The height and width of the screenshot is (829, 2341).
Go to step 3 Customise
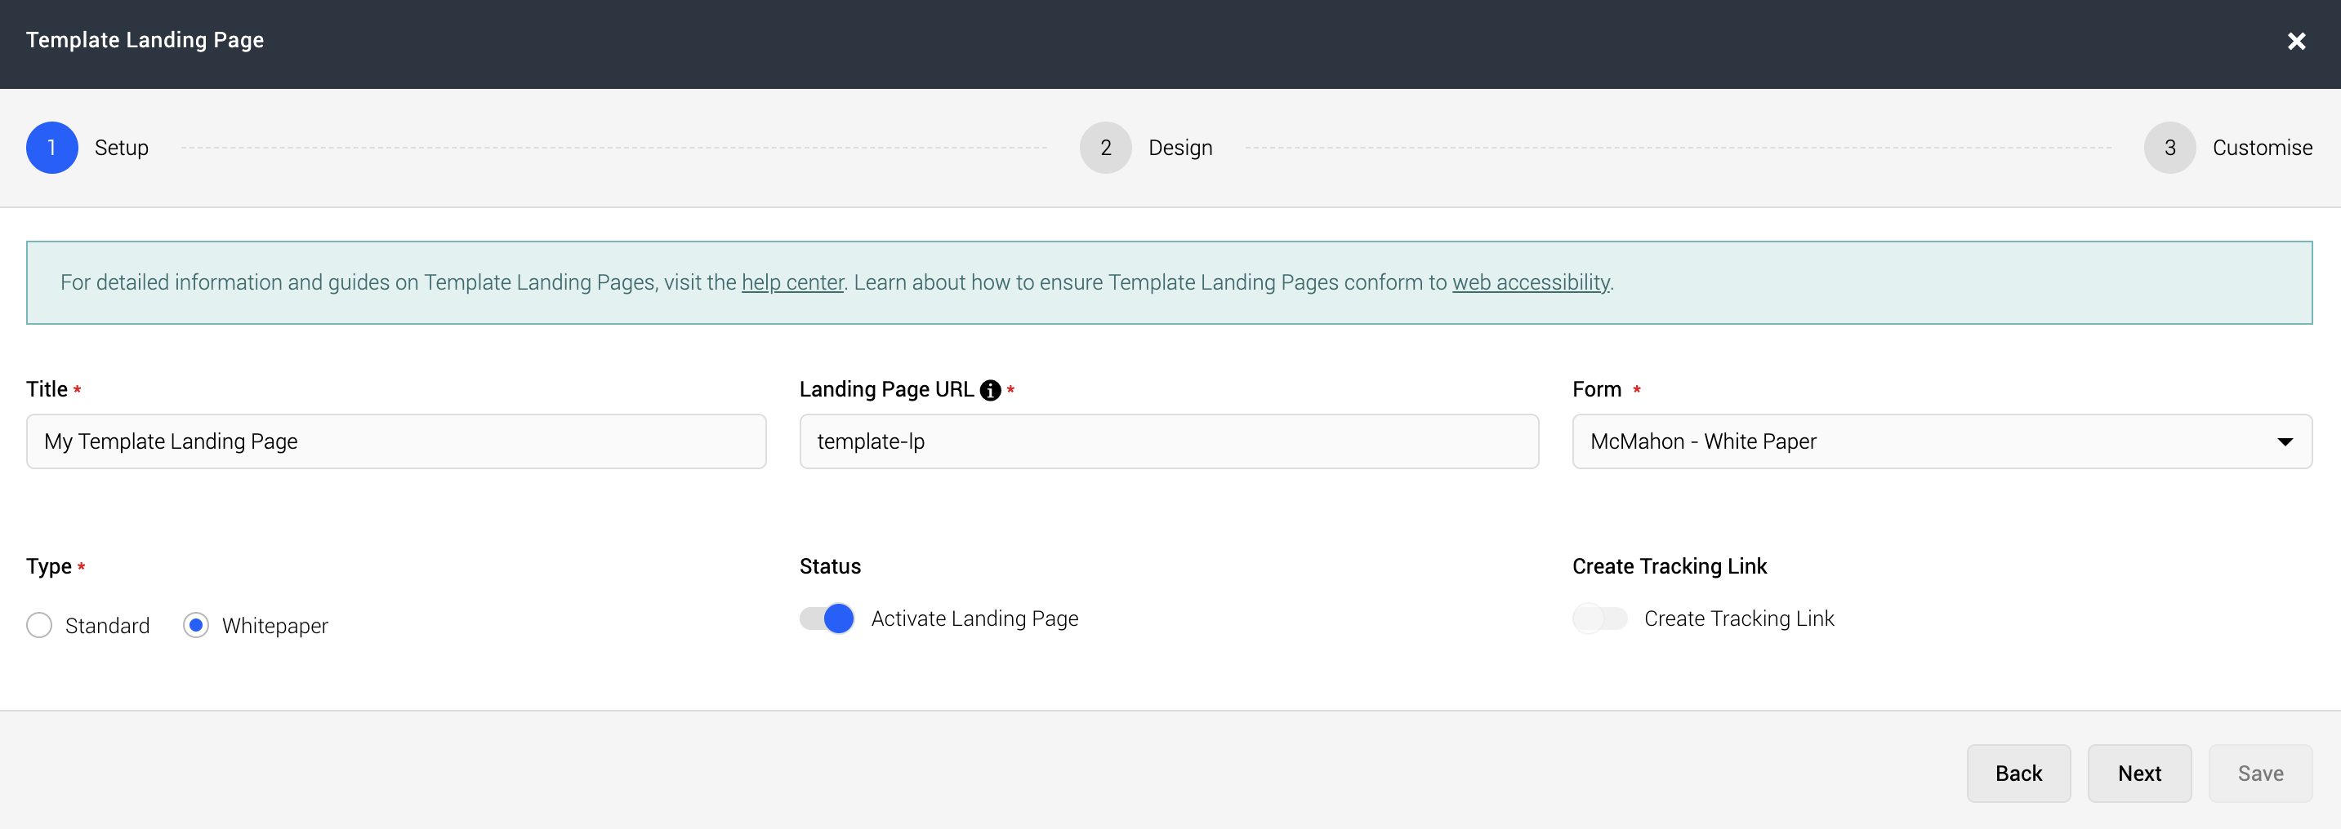[x=2169, y=148]
